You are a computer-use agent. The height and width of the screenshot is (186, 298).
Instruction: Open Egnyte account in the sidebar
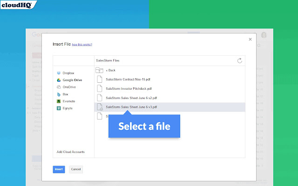tap(68, 108)
